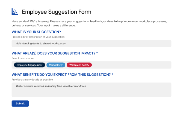This screenshot has width=186, height=117.
Task: Click the 'What area(s) does your suggestion impact?' heading
Action: click(x=53, y=53)
